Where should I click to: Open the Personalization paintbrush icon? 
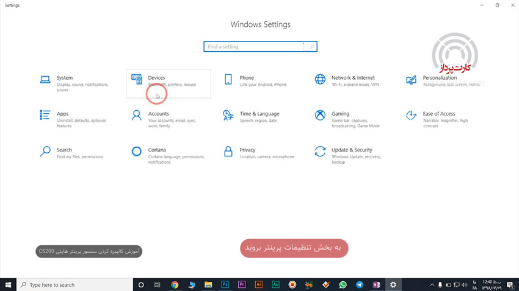coord(411,80)
